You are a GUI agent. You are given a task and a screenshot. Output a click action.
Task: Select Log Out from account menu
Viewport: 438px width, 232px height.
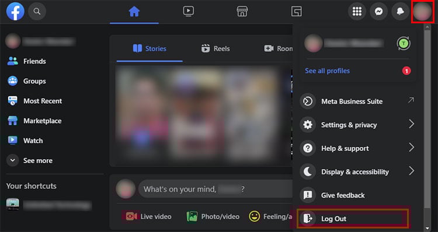(x=353, y=219)
